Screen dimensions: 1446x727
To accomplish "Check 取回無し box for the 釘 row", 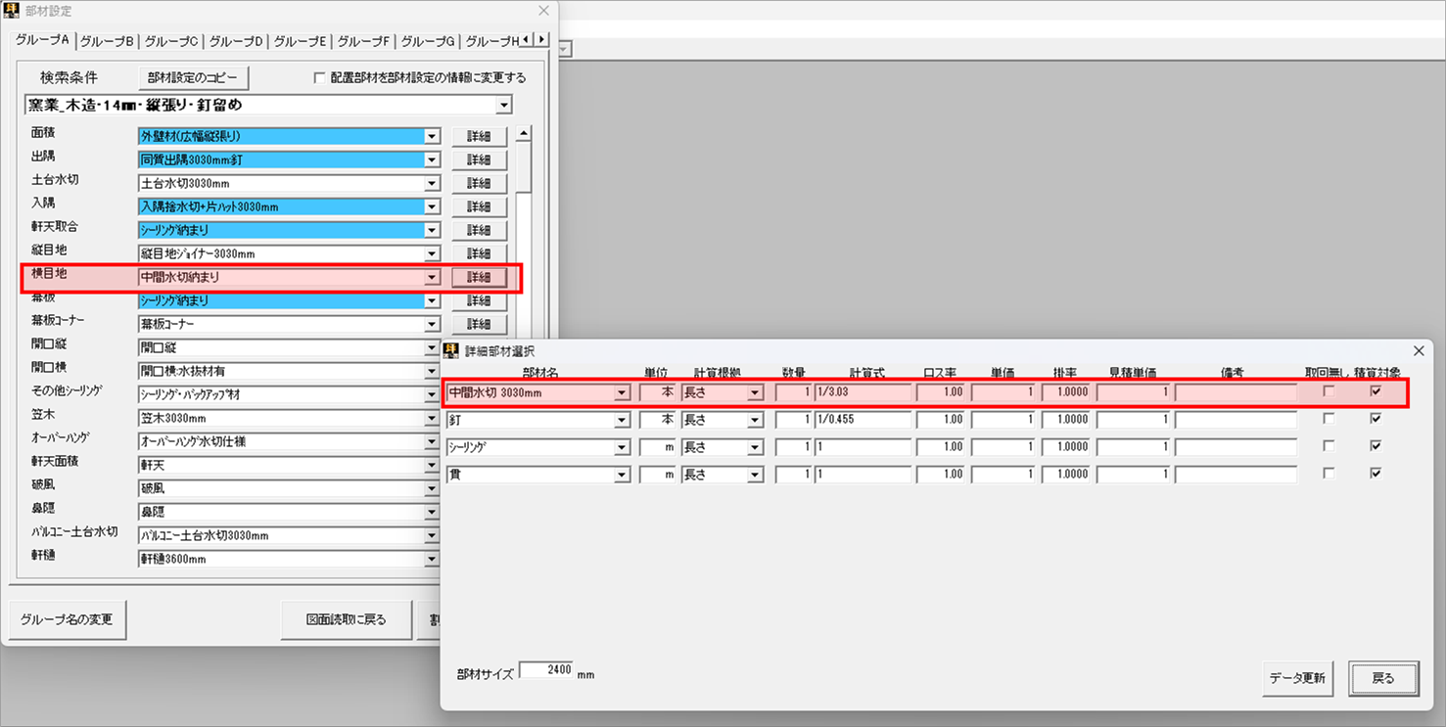I will coord(1328,419).
